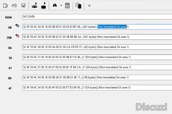Click the read-from-device connector icon
Image resolution: width=172 pixels, height=114 pixels.
34,5
